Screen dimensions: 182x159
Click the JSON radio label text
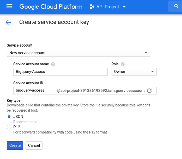tap(18, 117)
